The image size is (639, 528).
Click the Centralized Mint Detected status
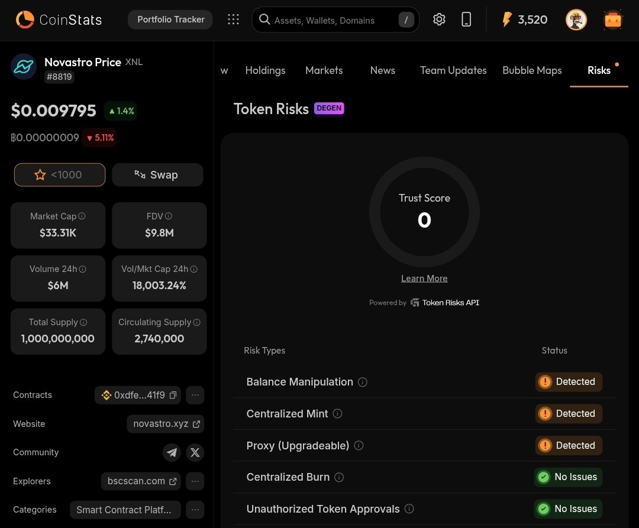tap(569, 414)
